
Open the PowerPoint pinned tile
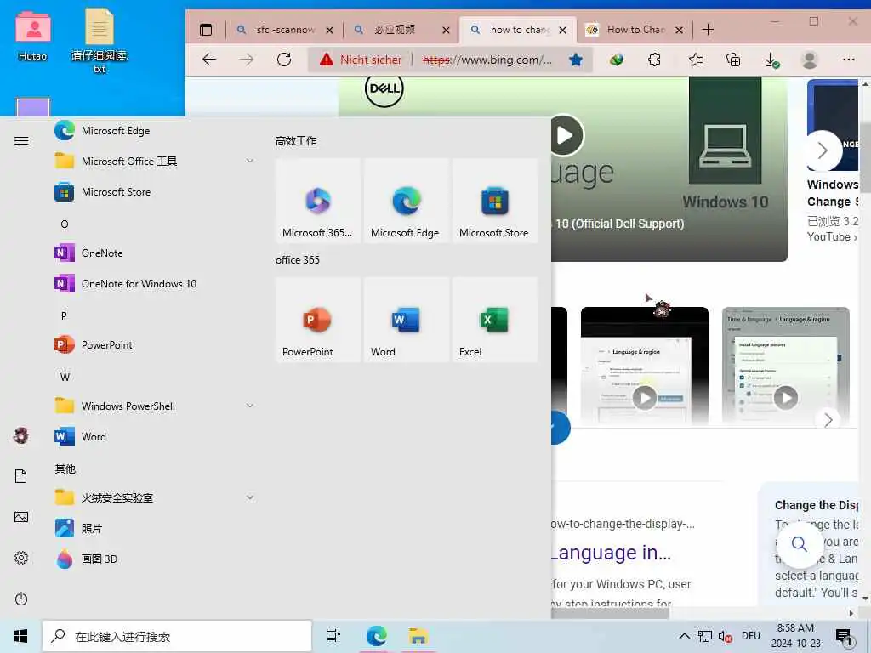(x=318, y=320)
